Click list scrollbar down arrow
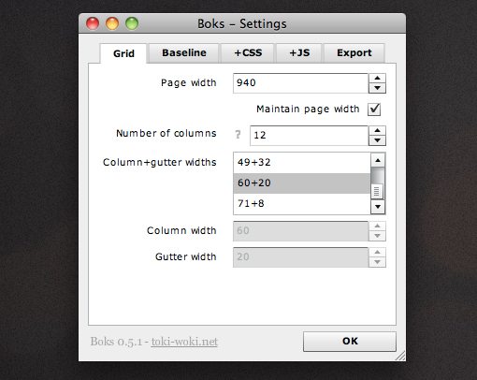477x380 pixels. tap(378, 207)
